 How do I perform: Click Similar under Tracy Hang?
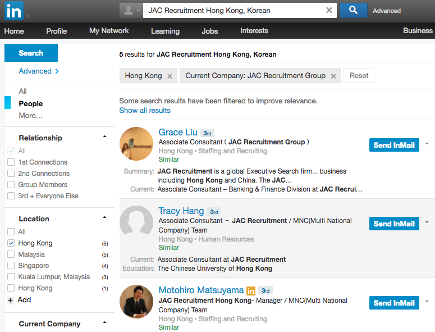pyautogui.click(x=169, y=248)
